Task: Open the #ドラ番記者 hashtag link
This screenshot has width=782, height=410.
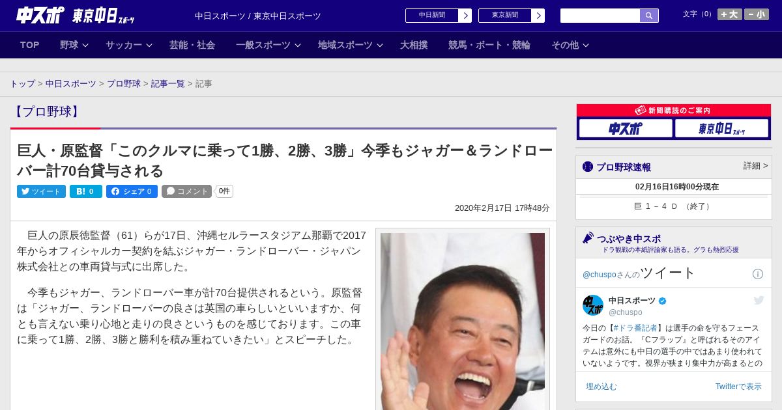Action: (x=637, y=328)
